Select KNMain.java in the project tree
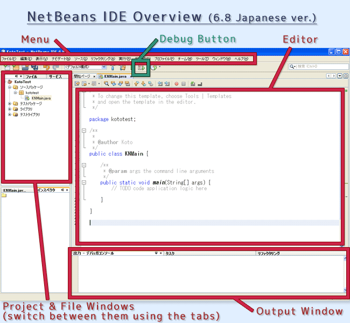Image resolution: width=350 pixels, height=323 pixels. pyautogui.click(x=41, y=98)
